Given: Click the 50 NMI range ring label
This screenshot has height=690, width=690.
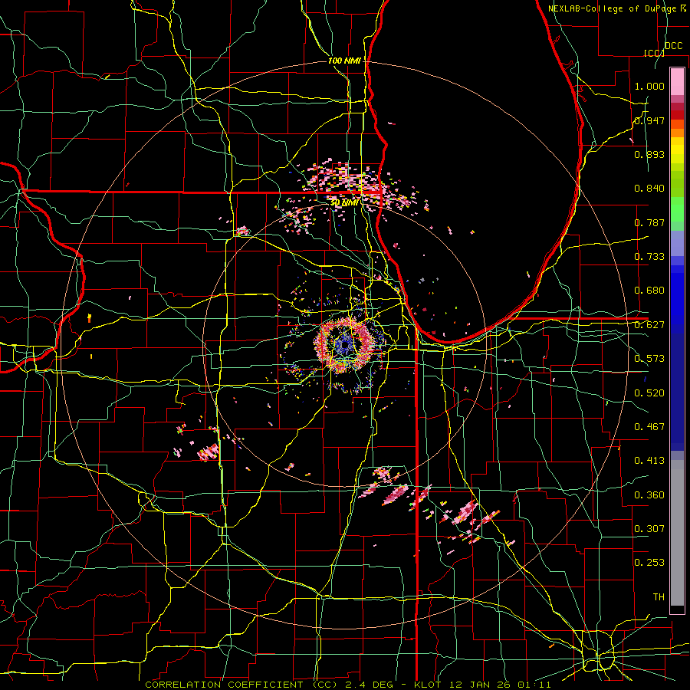Looking at the screenshot, I should (344, 203).
